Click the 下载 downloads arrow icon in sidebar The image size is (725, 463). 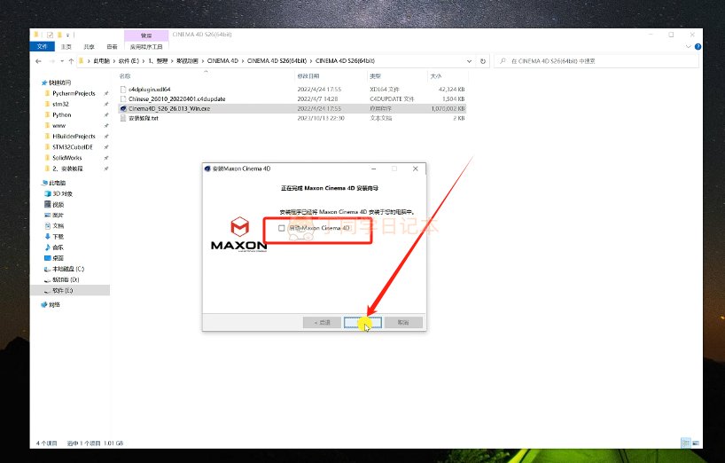point(47,236)
